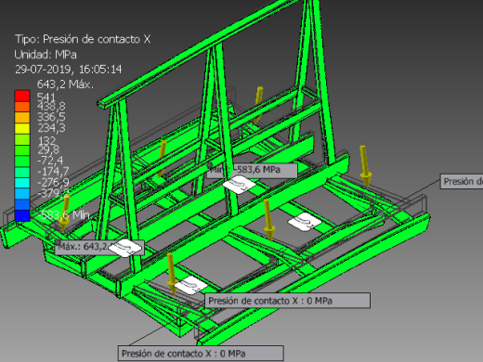Screen dimensions: 483x362
Task: Click the '29,8' legend value
Action: (x=48, y=150)
